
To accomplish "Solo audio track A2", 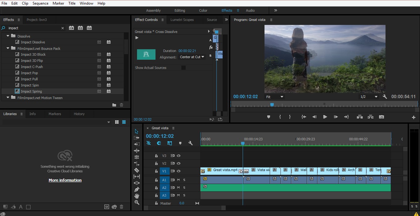I will [x=184, y=187].
